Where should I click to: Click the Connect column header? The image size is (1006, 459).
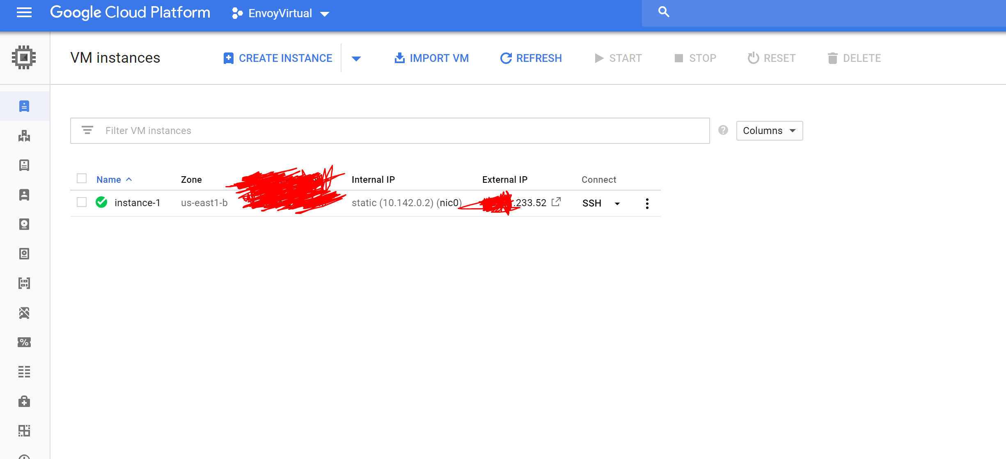(599, 180)
